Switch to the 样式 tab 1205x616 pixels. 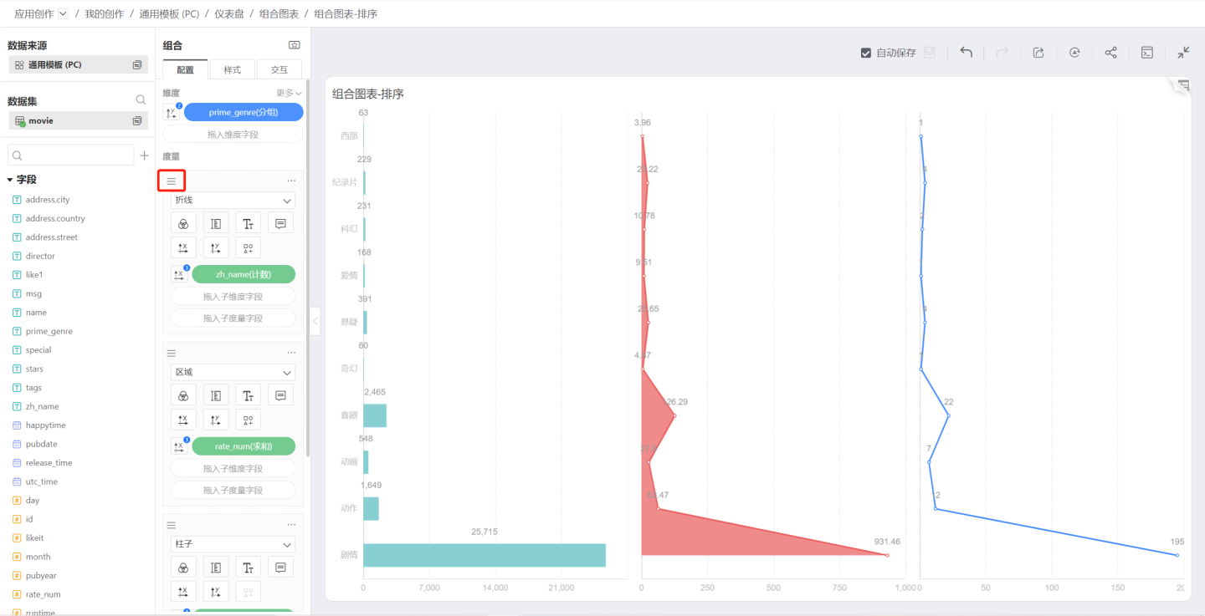[232, 70]
